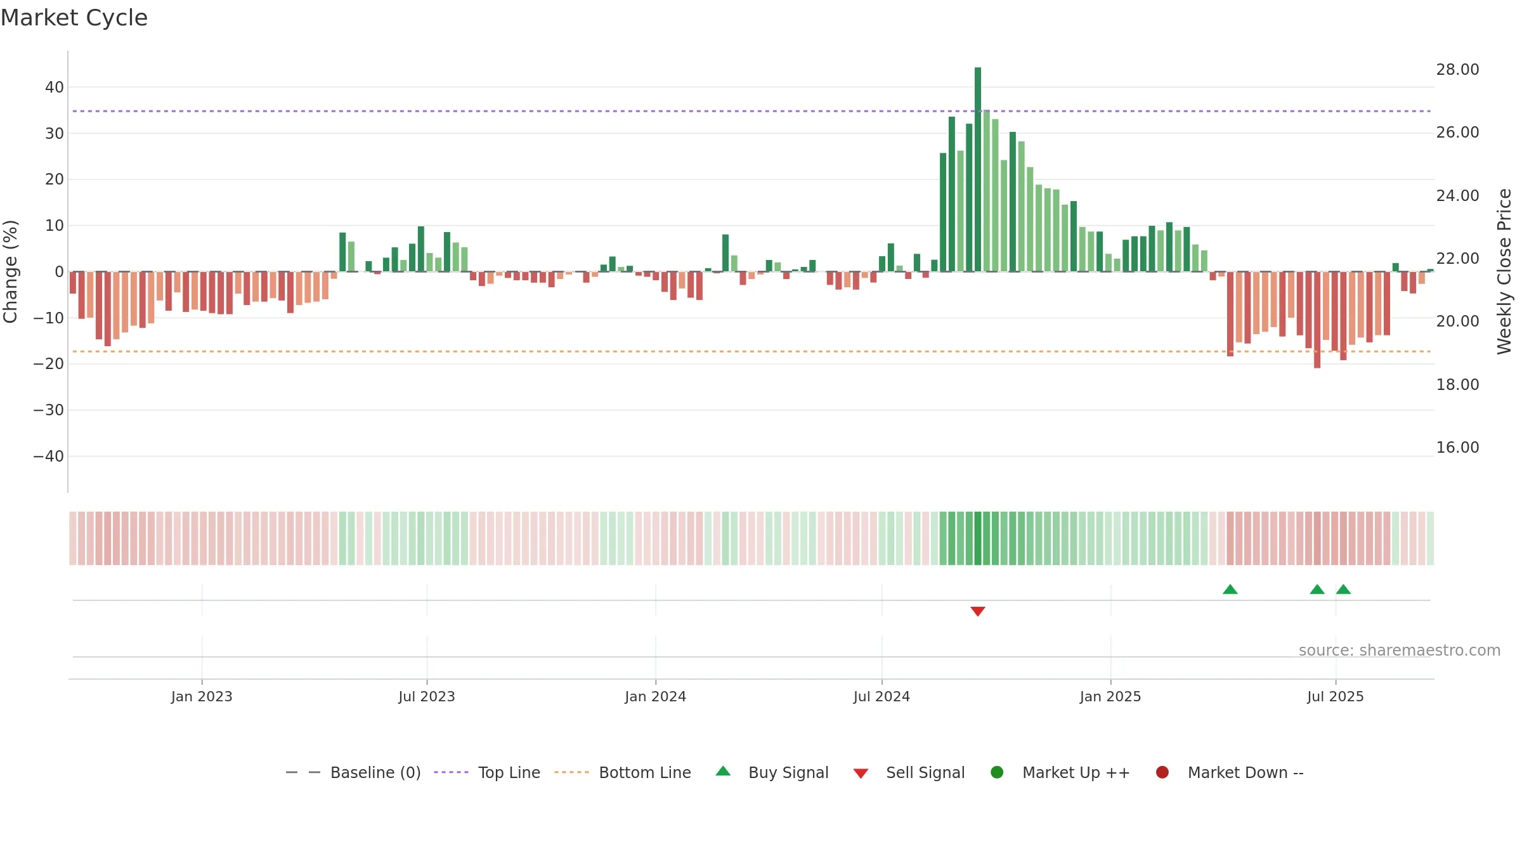Click the Jul 2025 axis label
This screenshot has width=1522, height=856.
1336,696
